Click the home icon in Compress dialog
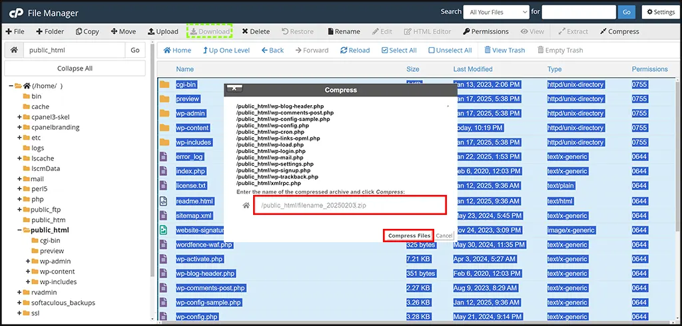 [246, 205]
